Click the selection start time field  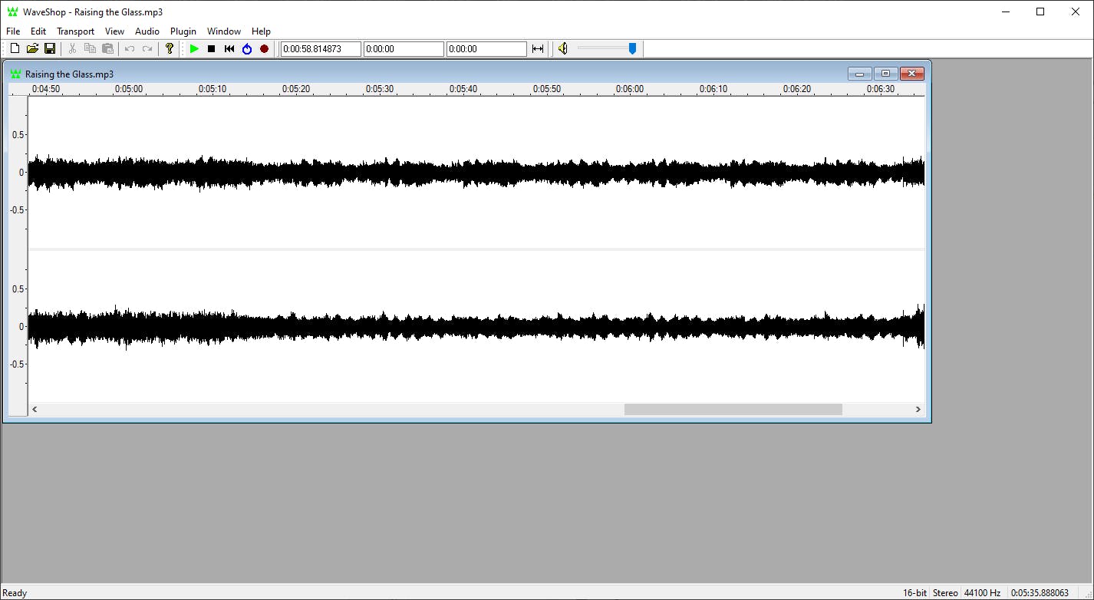point(404,49)
